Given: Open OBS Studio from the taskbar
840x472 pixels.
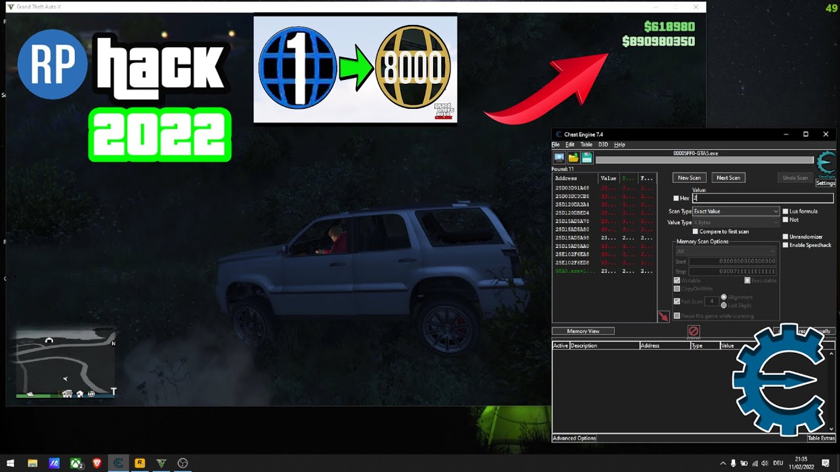Looking at the screenshot, I should coord(183,463).
